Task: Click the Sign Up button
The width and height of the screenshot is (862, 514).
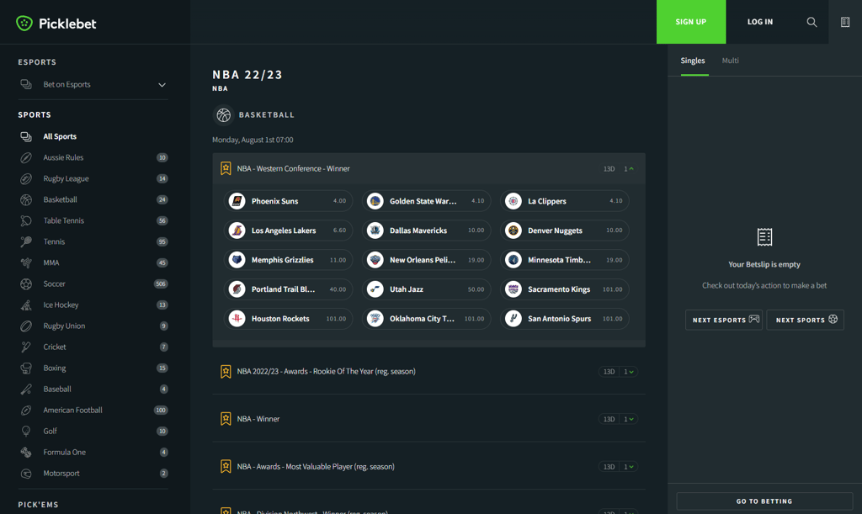Action: (x=691, y=22)
